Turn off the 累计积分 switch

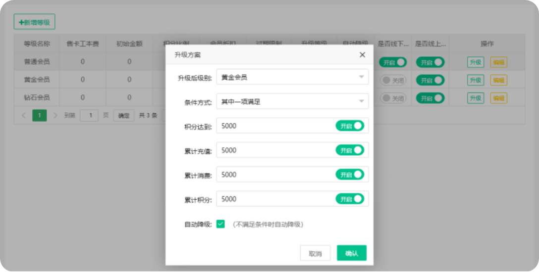point(350,199)
